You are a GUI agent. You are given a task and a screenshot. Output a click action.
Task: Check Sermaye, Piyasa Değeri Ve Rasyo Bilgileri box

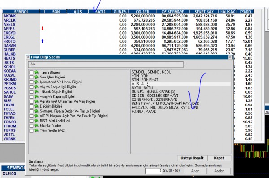point(31,111)
